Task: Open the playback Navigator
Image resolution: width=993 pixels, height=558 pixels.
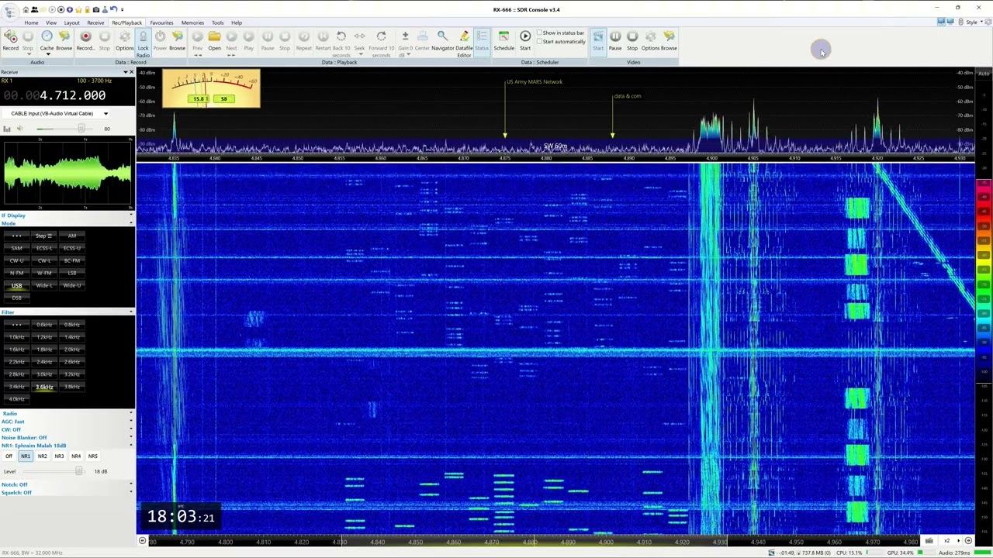Action: [x=442, y=40]
